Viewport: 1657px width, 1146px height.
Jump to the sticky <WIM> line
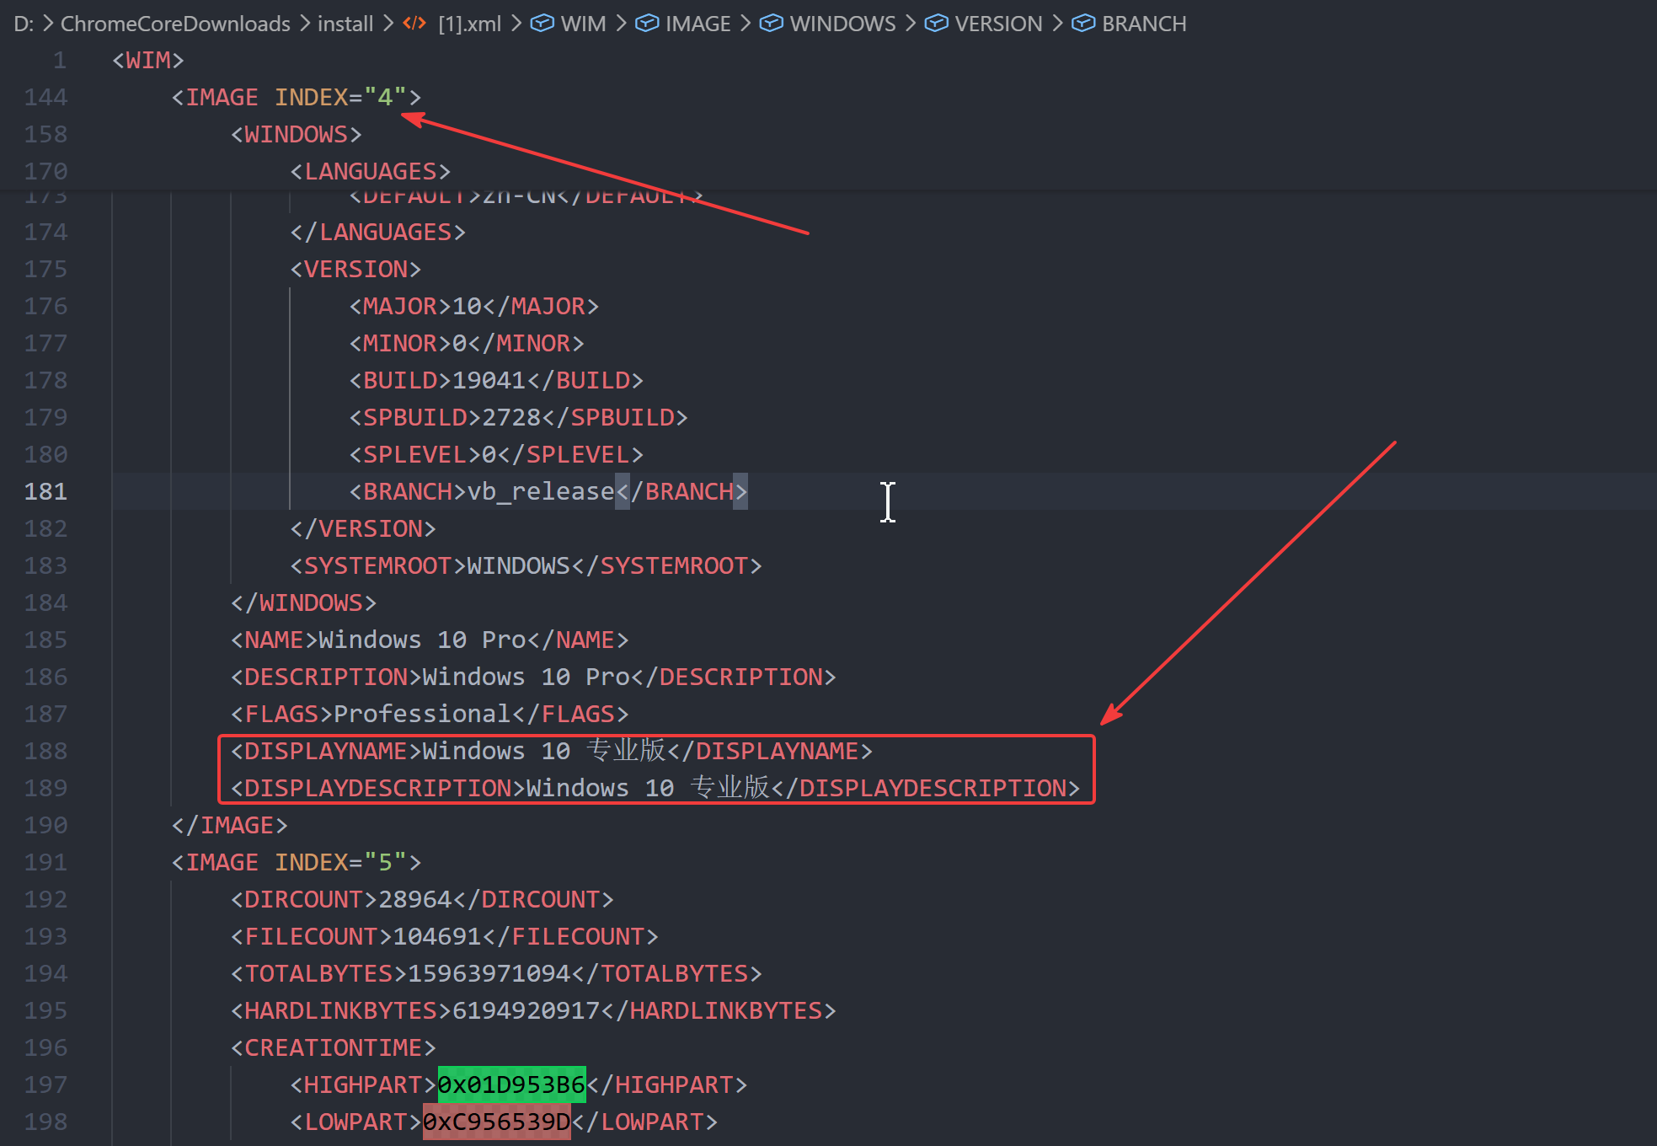[148, 61]
